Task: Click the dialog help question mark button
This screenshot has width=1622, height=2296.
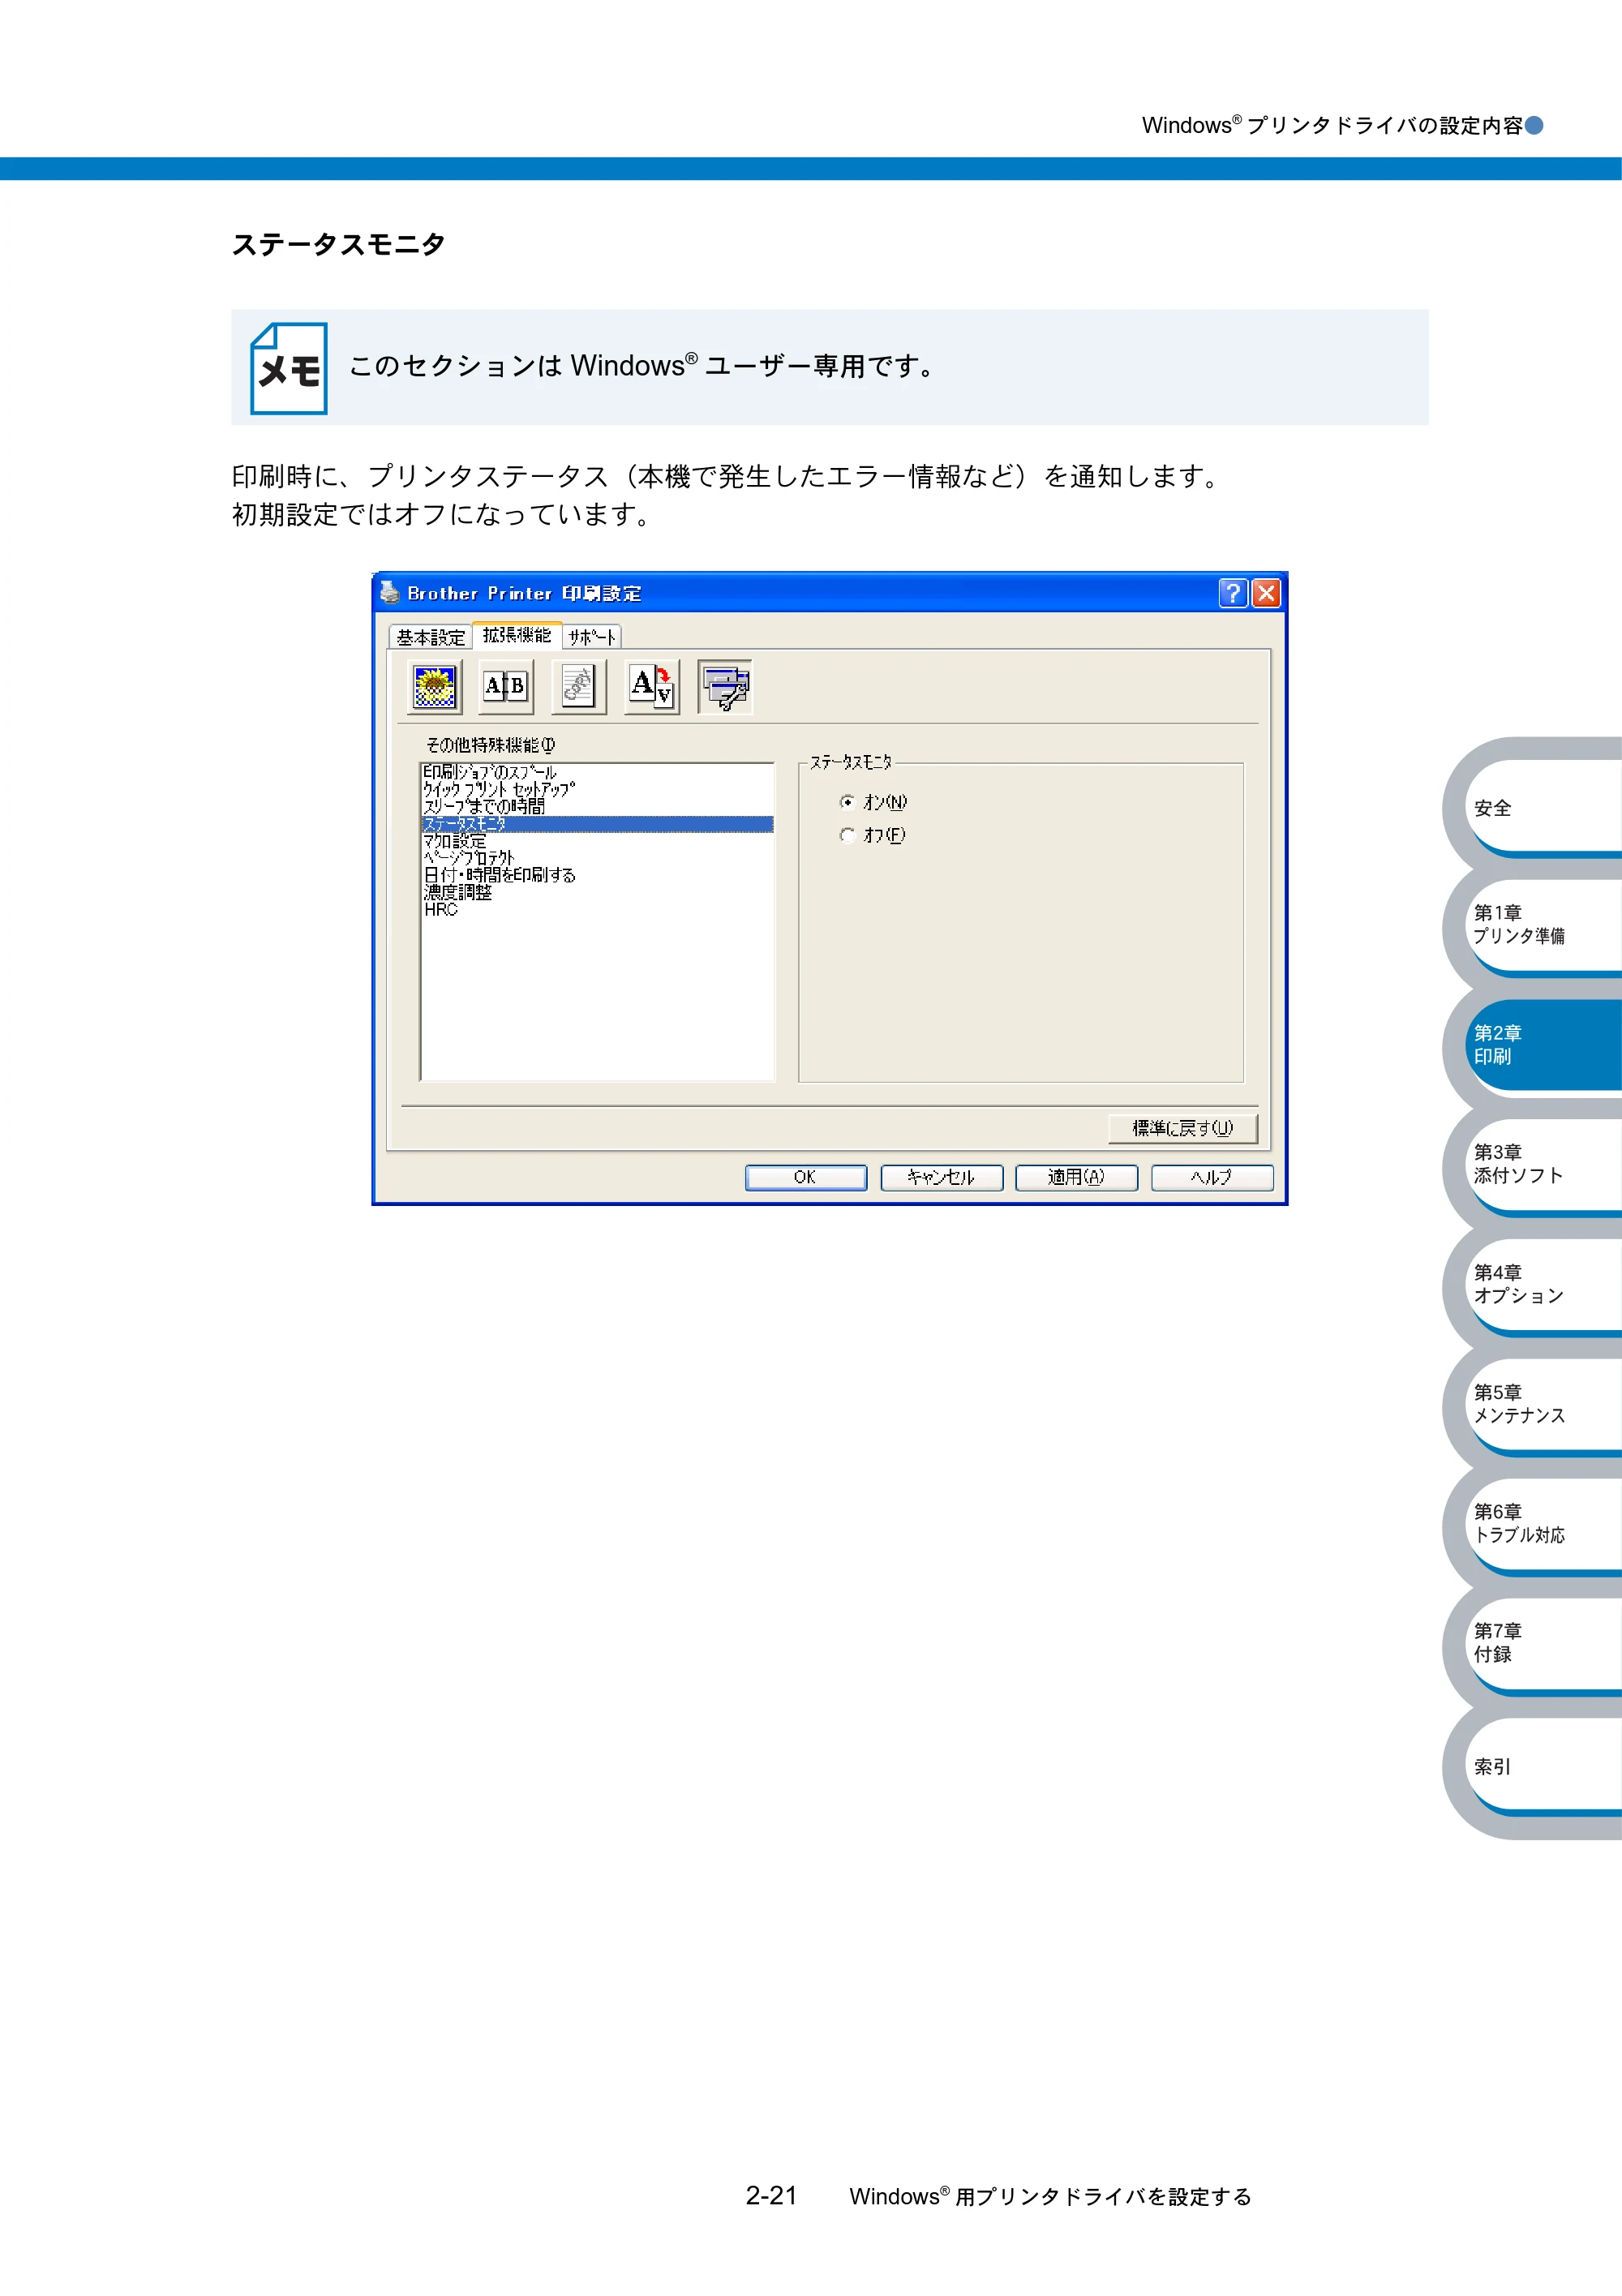Action: pyautogui.click(x=1233, y=593)
